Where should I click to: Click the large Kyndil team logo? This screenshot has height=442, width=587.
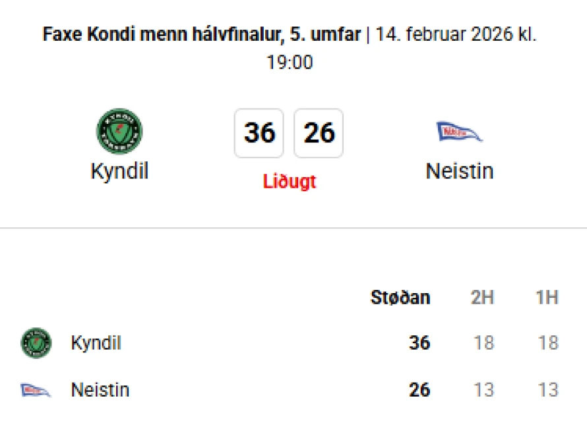pyautogui.click(x=119, y=132)
